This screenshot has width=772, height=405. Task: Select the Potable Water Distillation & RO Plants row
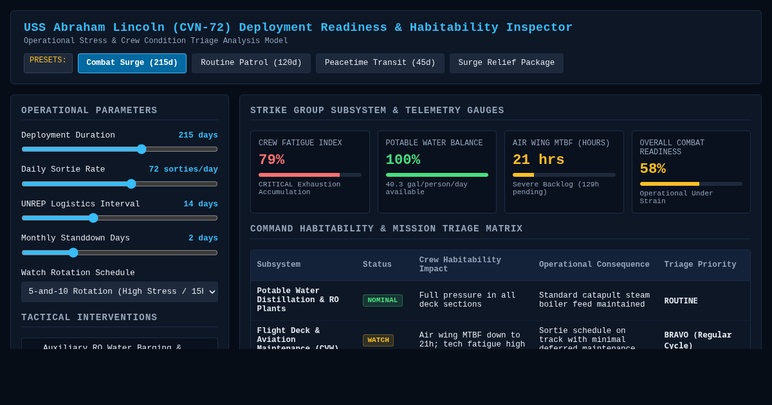[501, 300]
